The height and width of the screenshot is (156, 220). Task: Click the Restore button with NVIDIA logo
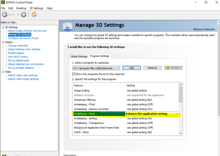pyautogui.click(x=173, y=68)
